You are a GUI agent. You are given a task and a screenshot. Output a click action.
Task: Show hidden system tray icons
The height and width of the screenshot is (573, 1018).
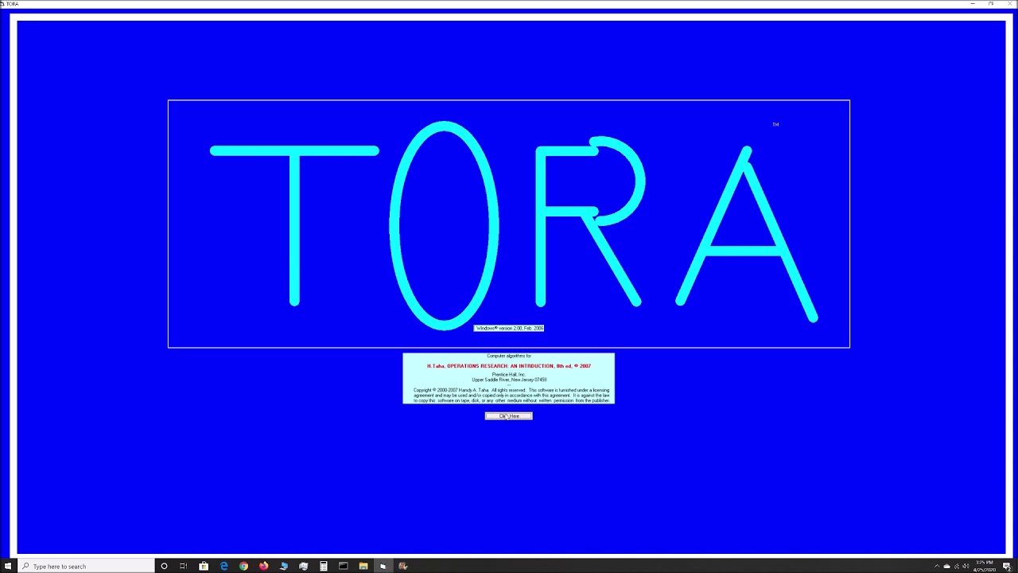[937, 566]
